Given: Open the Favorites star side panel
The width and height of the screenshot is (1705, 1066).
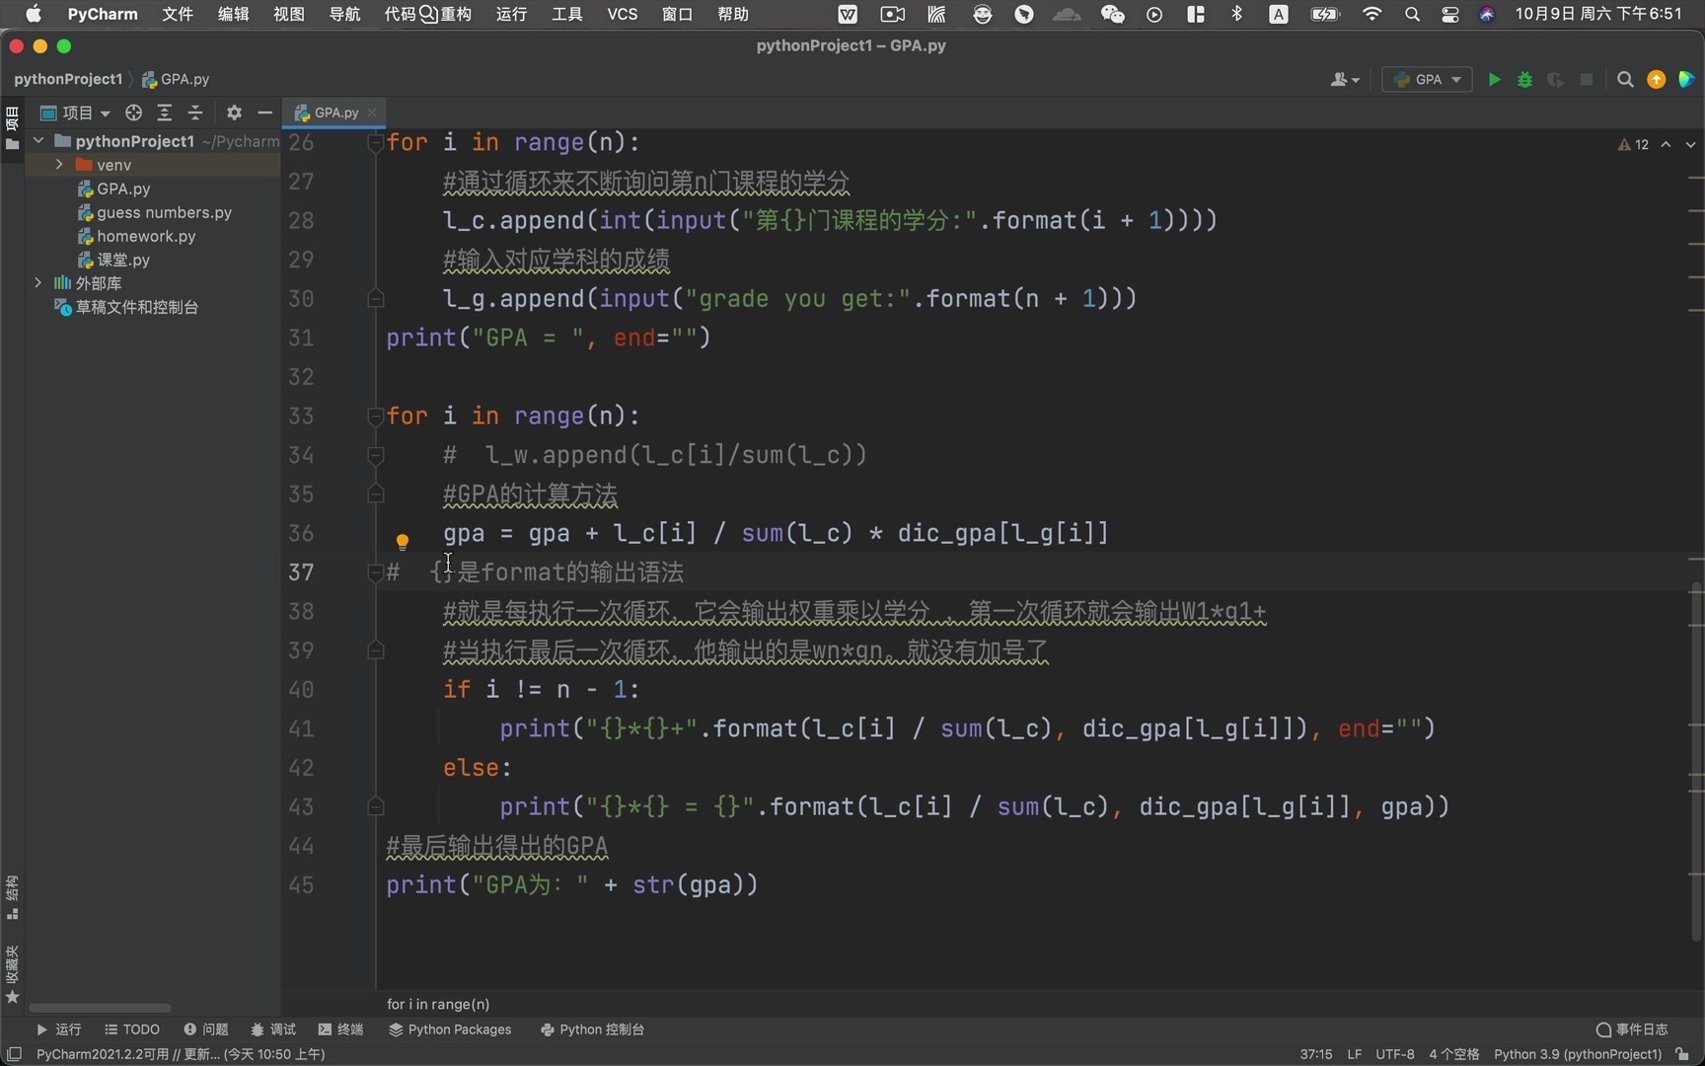Looking at the screenshot, I should [x=12, y=974].
